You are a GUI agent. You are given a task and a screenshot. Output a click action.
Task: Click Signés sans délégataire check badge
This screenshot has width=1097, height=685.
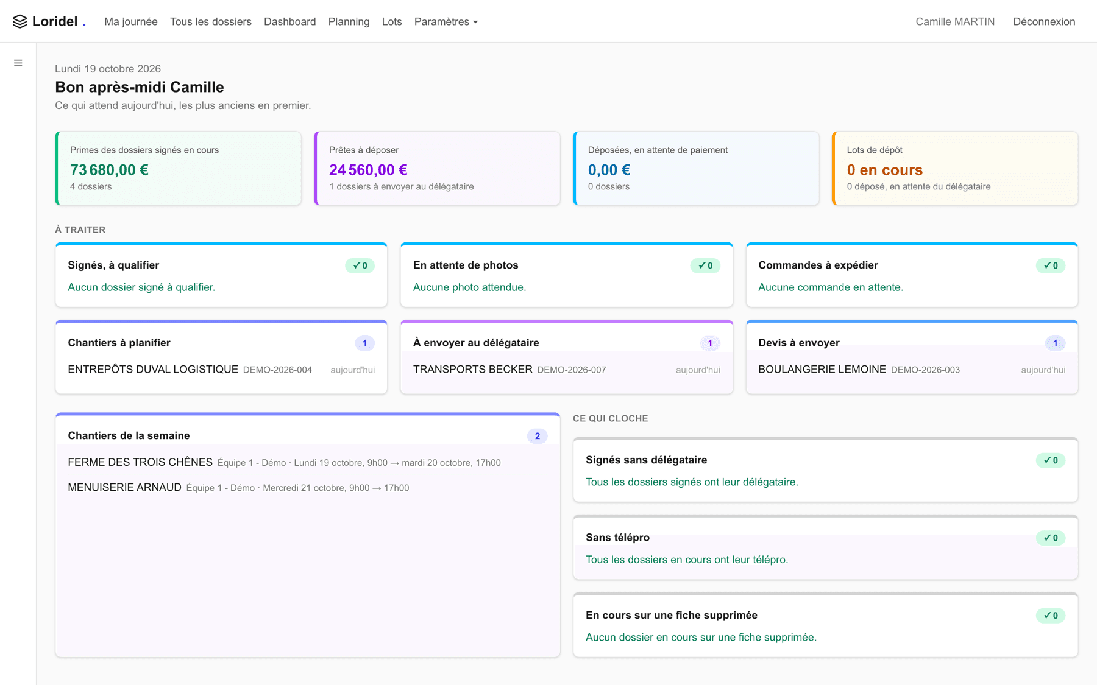(x=1051, y=460)
